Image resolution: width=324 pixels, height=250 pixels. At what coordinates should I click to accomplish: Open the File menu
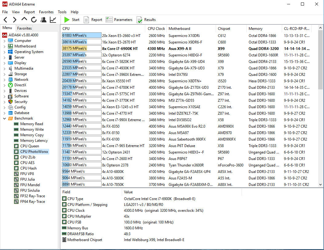point(5,12)
